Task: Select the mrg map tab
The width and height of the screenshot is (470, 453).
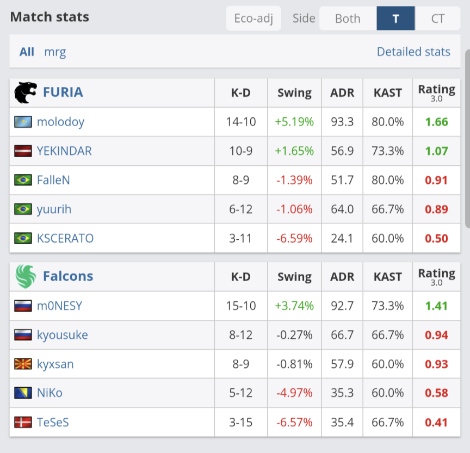Action: tap(55, 52)
